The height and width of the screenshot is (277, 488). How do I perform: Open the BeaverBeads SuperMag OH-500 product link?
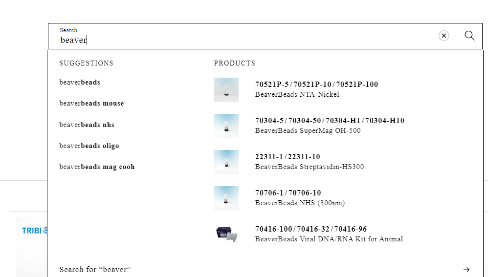point(308,131)
